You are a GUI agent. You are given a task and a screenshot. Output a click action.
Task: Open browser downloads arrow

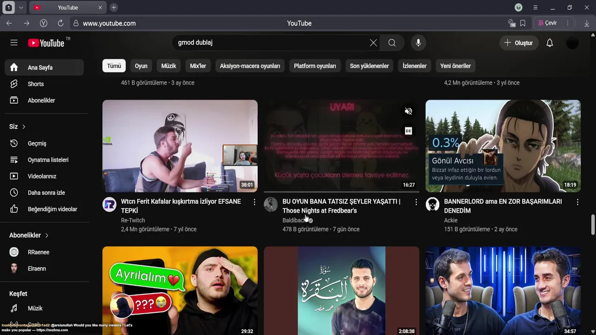pyautogui.click(x=587, y=23)
